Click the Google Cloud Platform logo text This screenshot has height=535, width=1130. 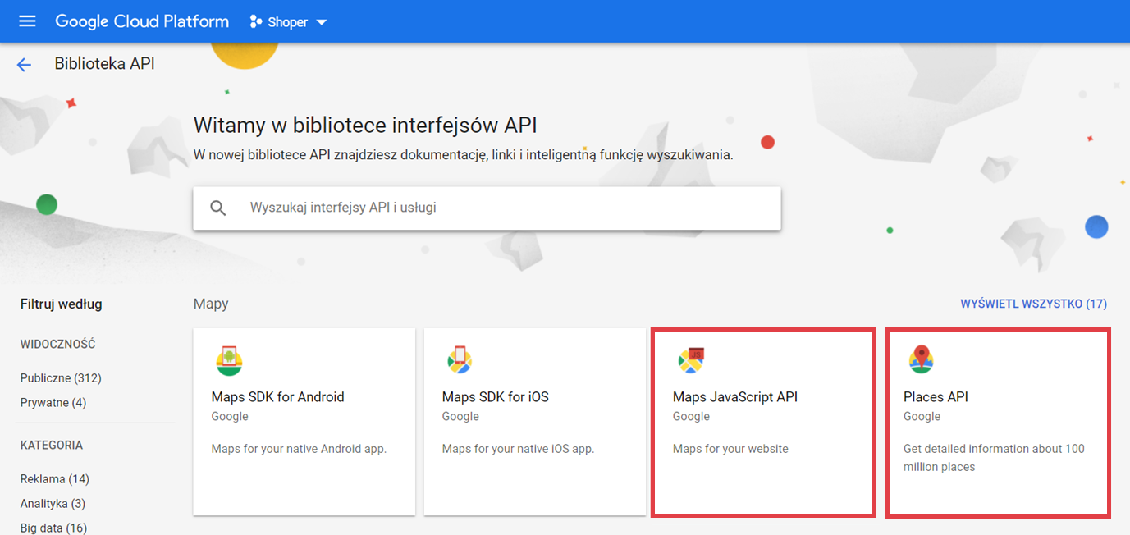point(142,21)
